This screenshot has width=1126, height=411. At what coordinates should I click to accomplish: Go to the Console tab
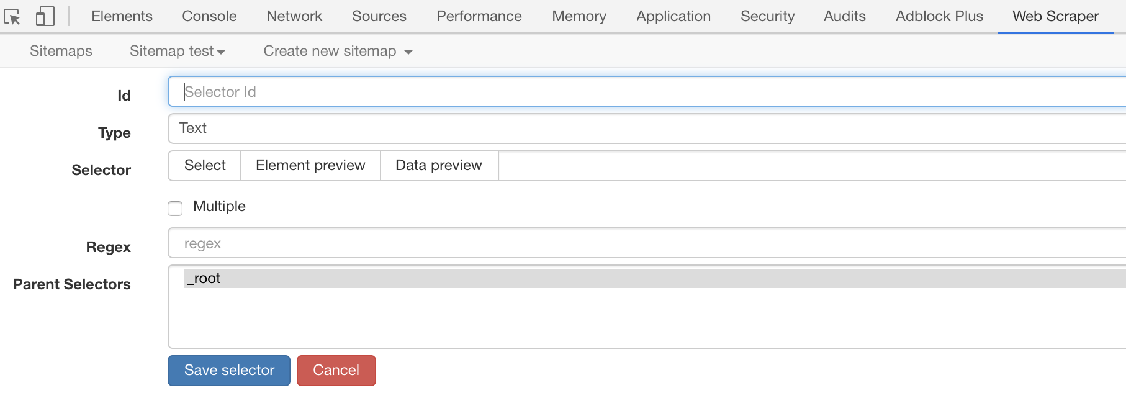point(209,16)
